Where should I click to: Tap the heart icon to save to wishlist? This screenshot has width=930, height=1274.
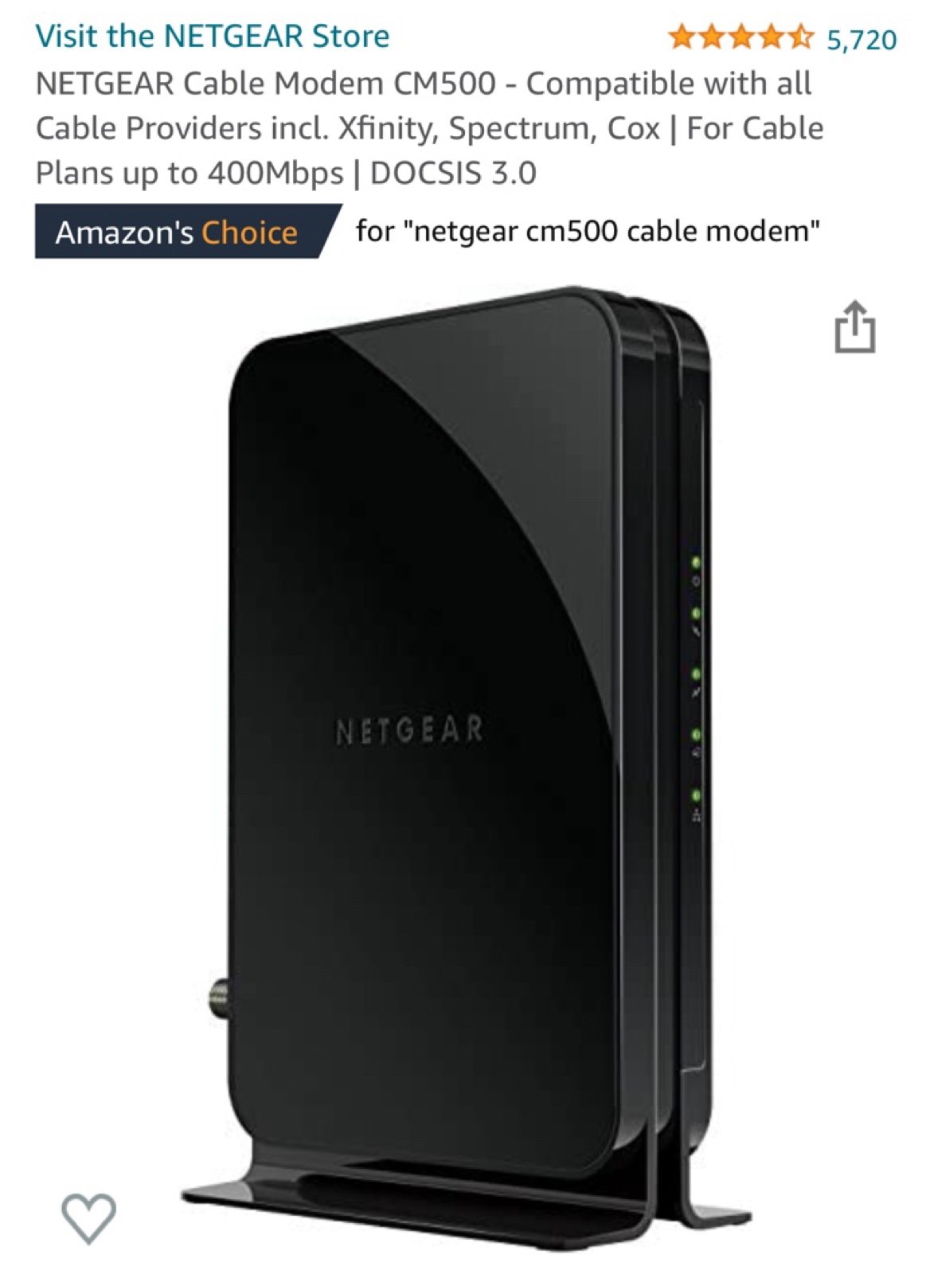tap(88, 1218)
